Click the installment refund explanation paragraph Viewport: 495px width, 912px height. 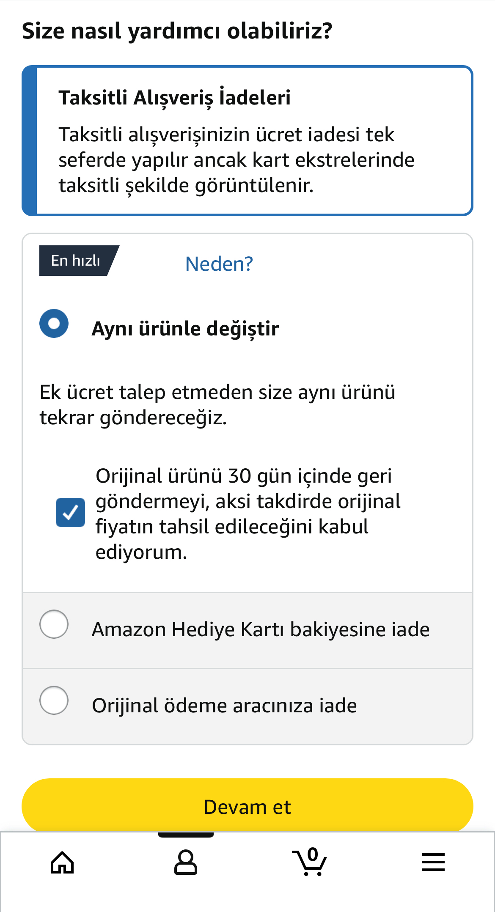point(236,160)
